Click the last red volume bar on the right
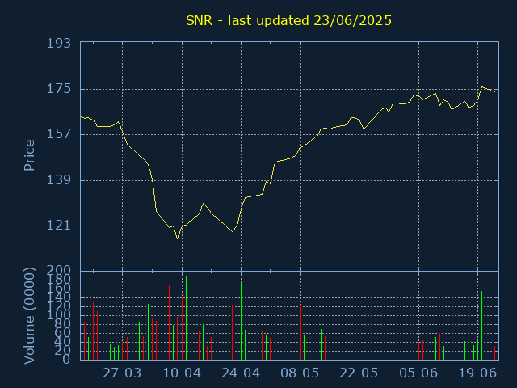Viewport: 517px width, 388px height. [494, 352]
